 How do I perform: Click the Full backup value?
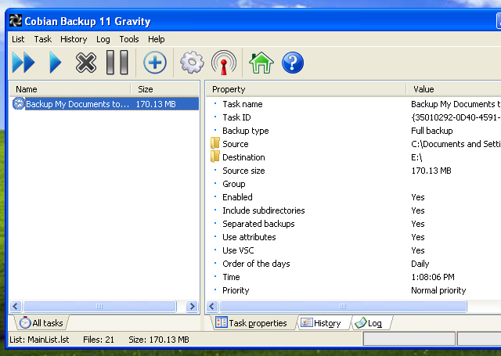click(431, 131)
